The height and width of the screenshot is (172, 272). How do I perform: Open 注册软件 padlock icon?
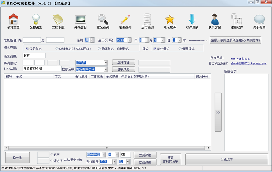tap(237, 21)
